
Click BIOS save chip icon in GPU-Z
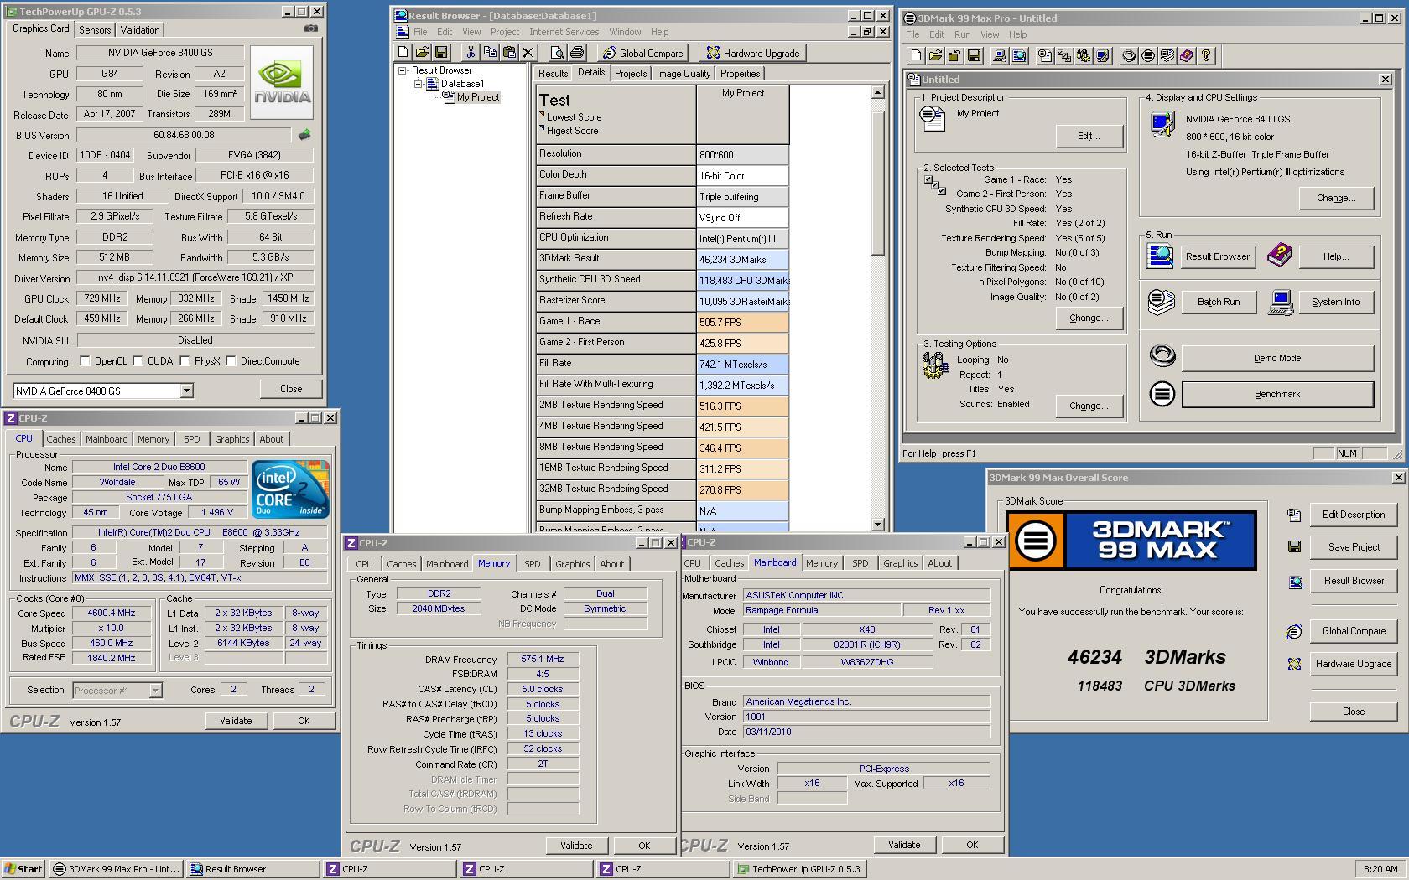[x=304, y=134]
